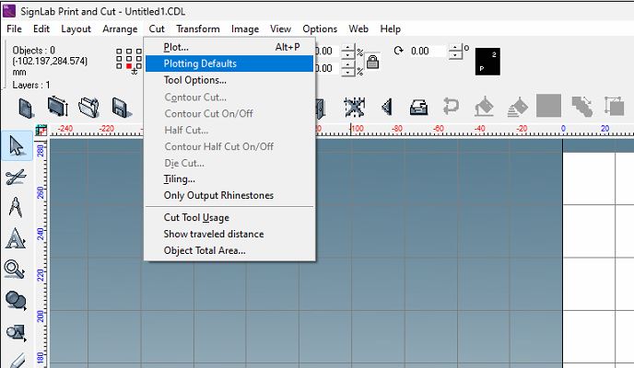Choose Tool Options... menu entry
Image resolution: width=634 pixels, height=368 pixels.
pos(229,80)
